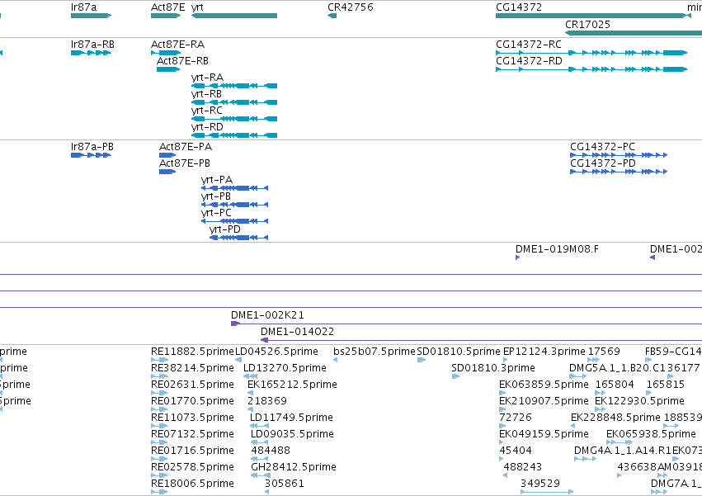Click the CG14372-PD protein label

[603, 163]
